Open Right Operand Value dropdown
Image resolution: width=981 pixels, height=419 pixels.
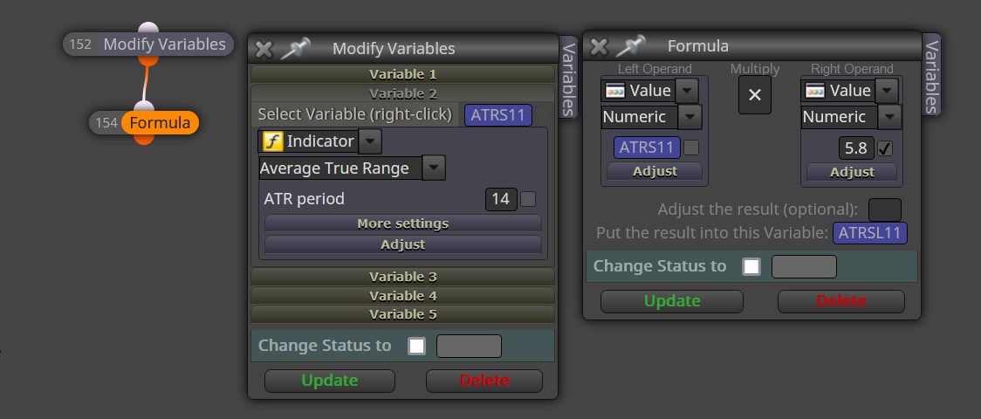pyautogui.click(x=887, y=91)
